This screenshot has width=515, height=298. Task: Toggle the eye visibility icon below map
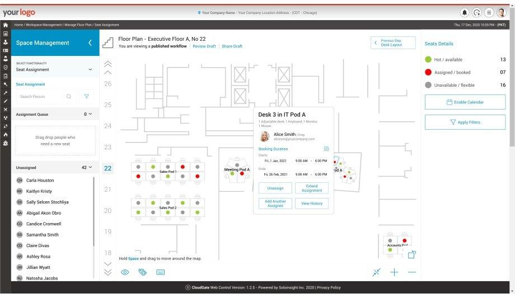pyautogui.click(x=125, y=272)
